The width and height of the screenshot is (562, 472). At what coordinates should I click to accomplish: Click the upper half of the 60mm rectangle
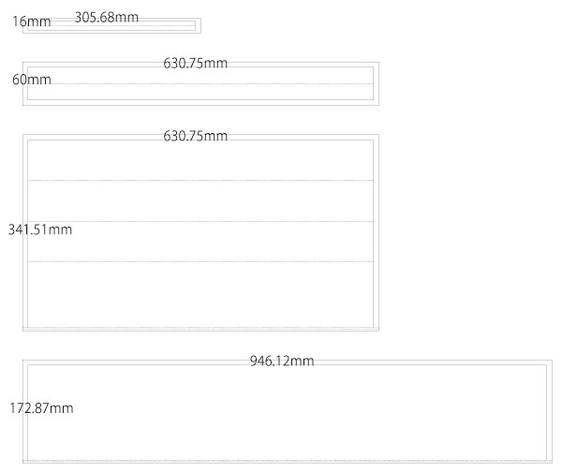(200, 75)
